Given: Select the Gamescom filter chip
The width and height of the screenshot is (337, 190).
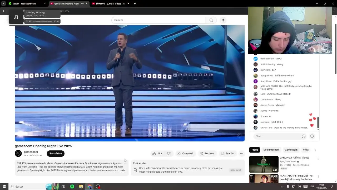Looking at the screenshot, I should pos(291,150).
